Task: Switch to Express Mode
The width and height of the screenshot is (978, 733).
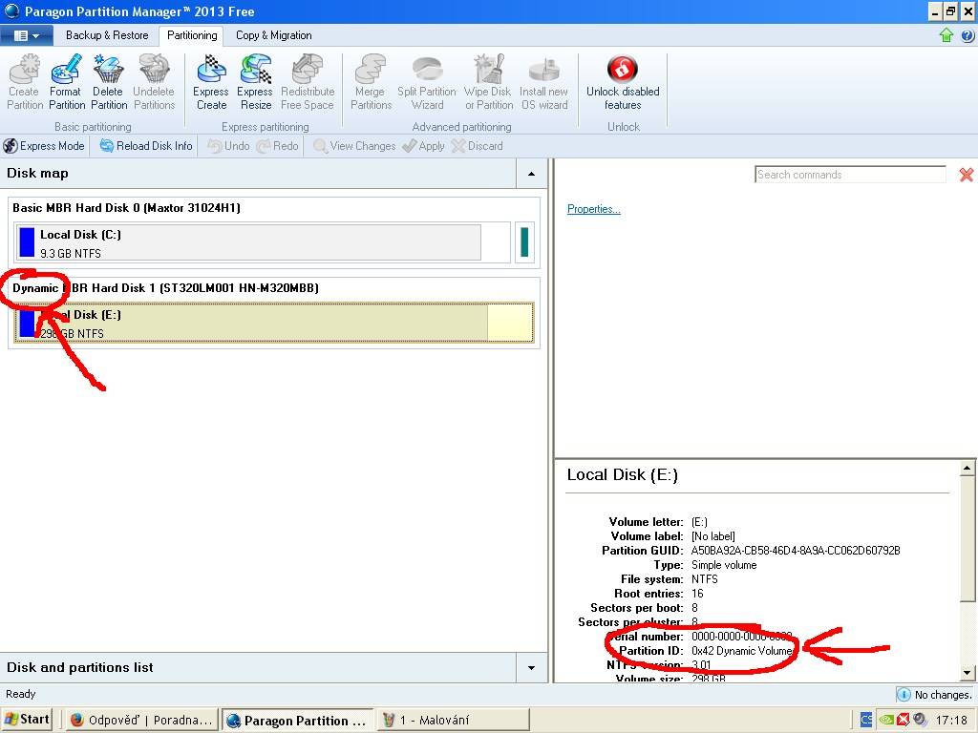Action: pyautogui.click(x=44, y=146)
